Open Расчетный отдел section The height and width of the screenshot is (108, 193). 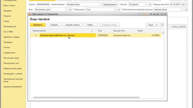pyautogui.click(x=11, y=58)
